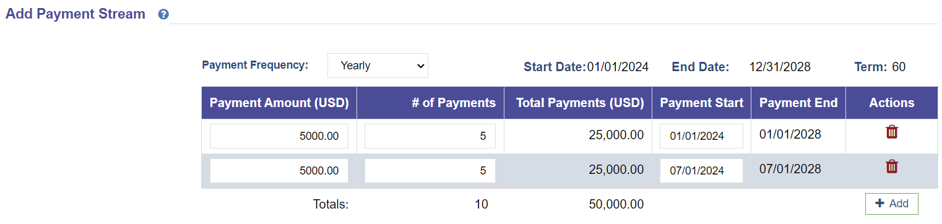Edit first row number of payments field
Viewport: 942px width, 224px height.
click(x=430, y=136)
